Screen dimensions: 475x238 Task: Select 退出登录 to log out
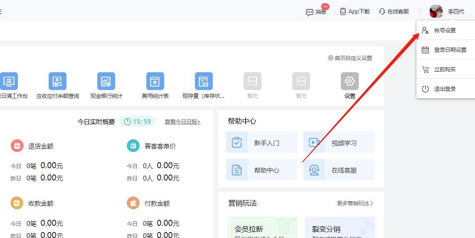coord(446,89)
